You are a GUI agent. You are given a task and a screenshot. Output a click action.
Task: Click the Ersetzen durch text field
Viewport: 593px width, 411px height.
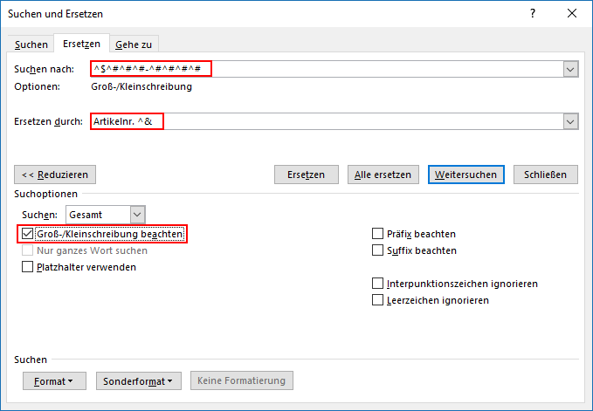pyautogui.click(x=327, y=121)
